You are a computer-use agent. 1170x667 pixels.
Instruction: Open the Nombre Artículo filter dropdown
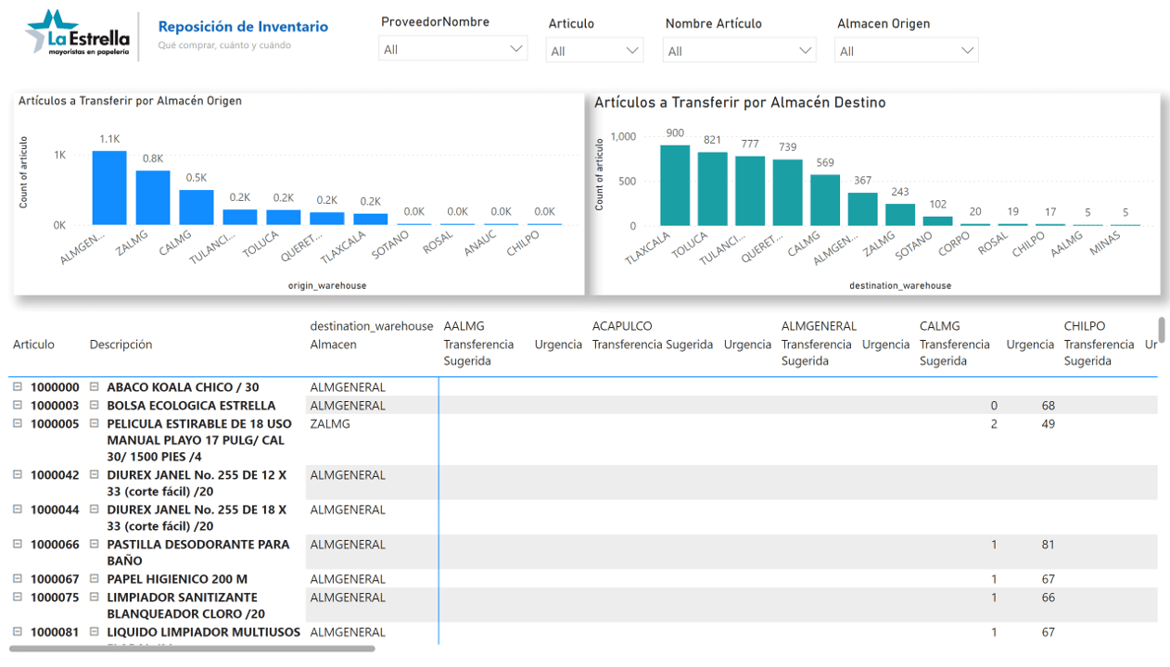tap(740, 50)
